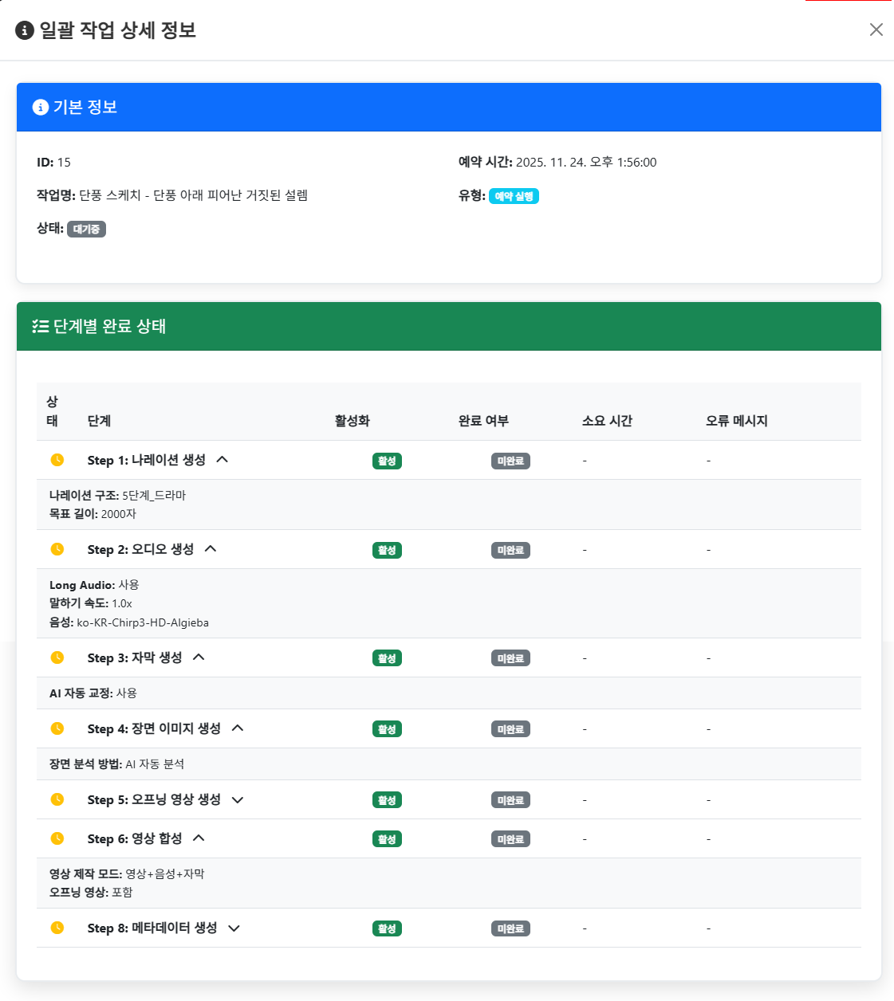The image size is (894, 1001).
Task: Click the Step 3: 자막 생성 label
Action: pyautogui.click(x=135, y=658)
